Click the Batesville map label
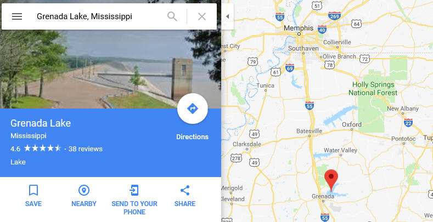Screen dimensions: 433x222 click(310, 131)
